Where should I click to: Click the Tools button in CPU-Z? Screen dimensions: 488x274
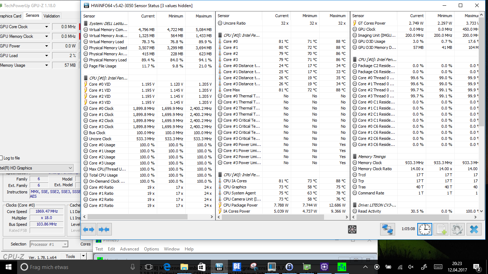click(70, 256)
